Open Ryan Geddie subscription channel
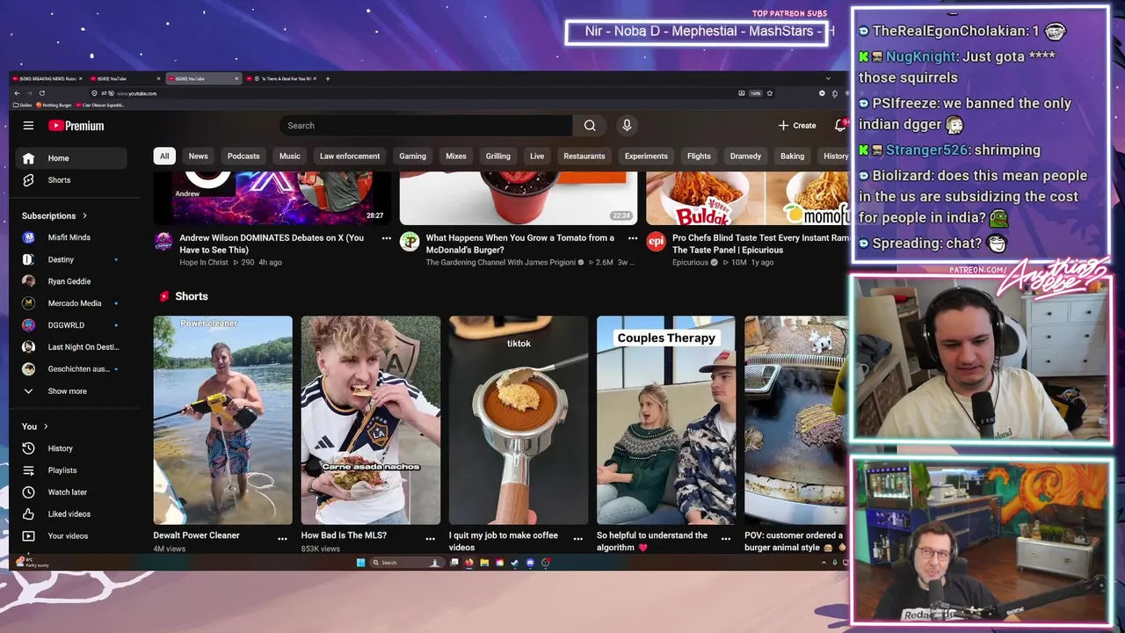 pos(71,281)
